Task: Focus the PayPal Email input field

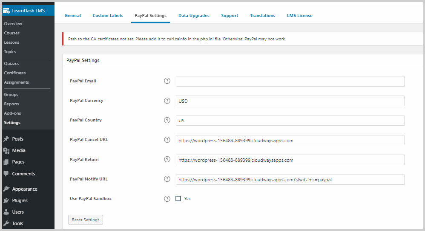Action: [290, 82]
